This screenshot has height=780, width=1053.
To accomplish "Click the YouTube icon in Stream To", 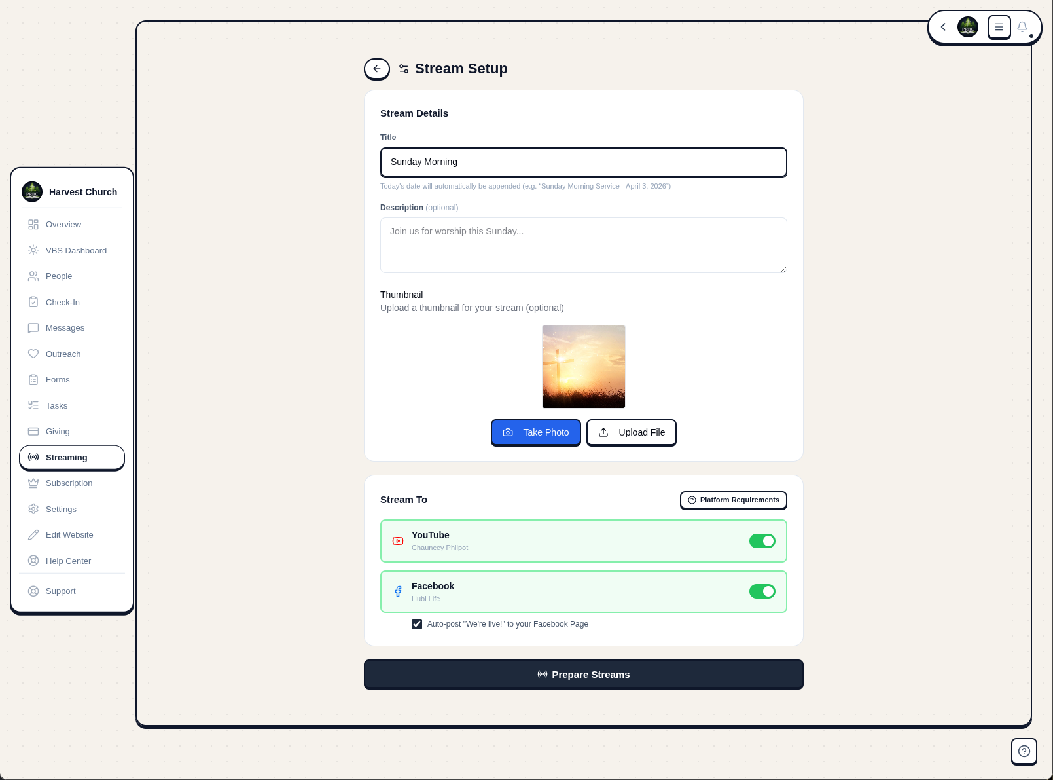I will click(x=397, y=541).
